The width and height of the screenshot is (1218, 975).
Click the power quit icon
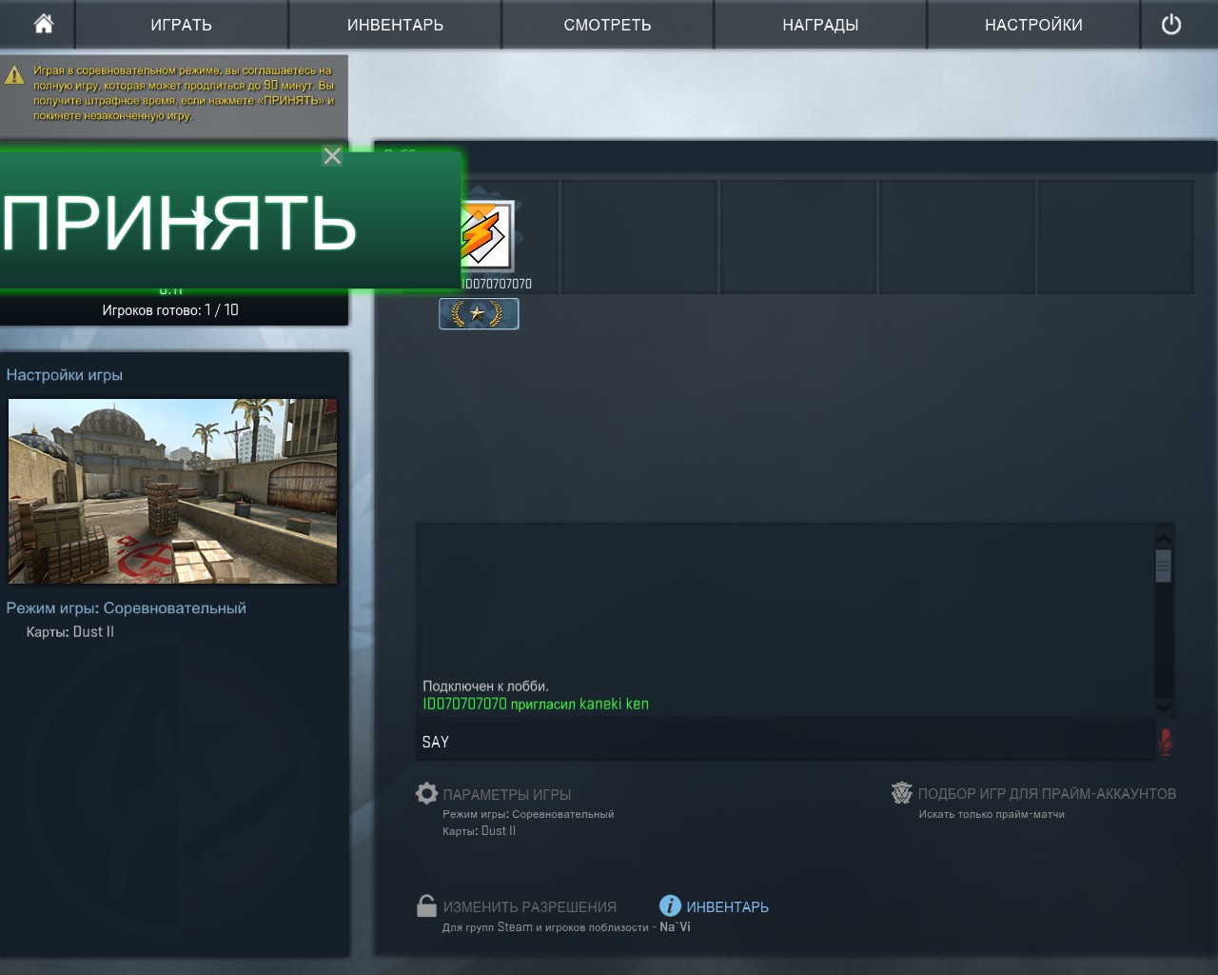[x=1171, y=25]
